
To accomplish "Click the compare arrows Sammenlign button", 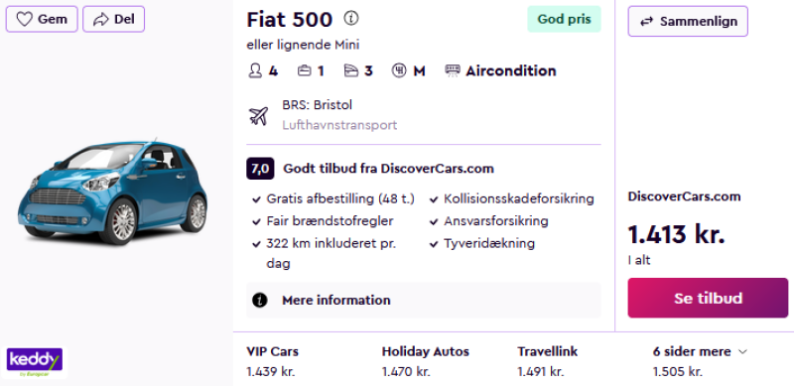I will click(x=688, y=21).
